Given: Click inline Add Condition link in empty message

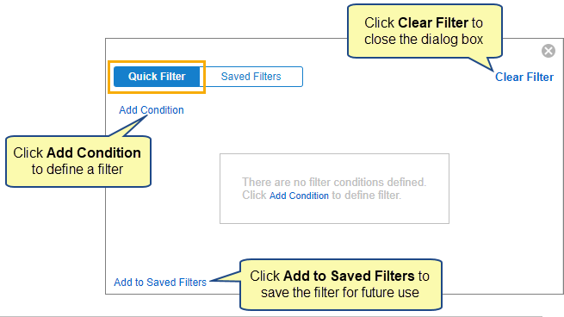Looking at the screenshot, I should (299, 196).
